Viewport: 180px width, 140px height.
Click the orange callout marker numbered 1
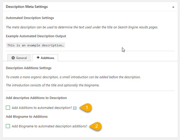87,108
